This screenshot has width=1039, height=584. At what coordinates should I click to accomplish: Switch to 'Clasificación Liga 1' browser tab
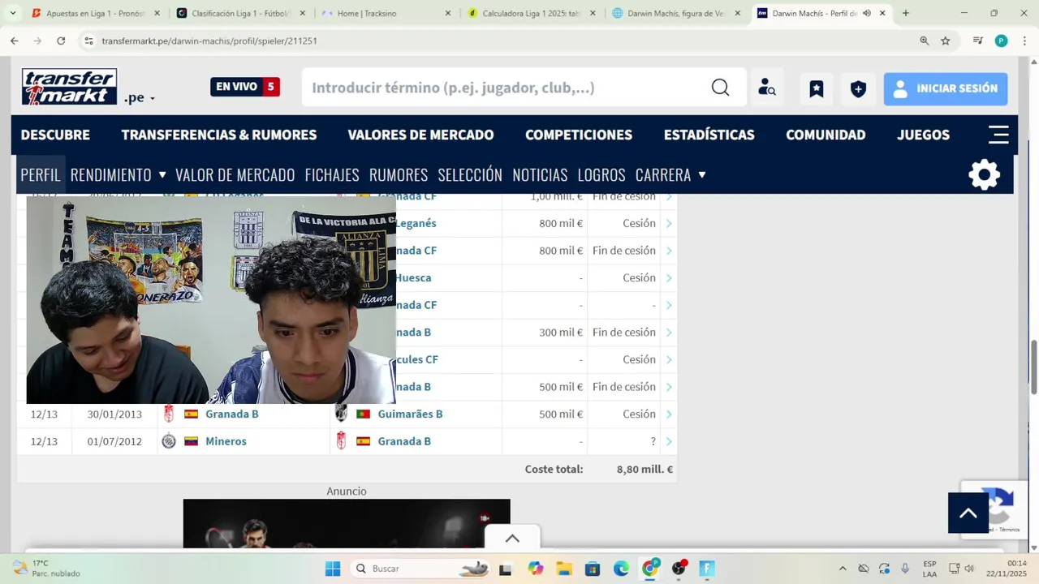(241, 13)
